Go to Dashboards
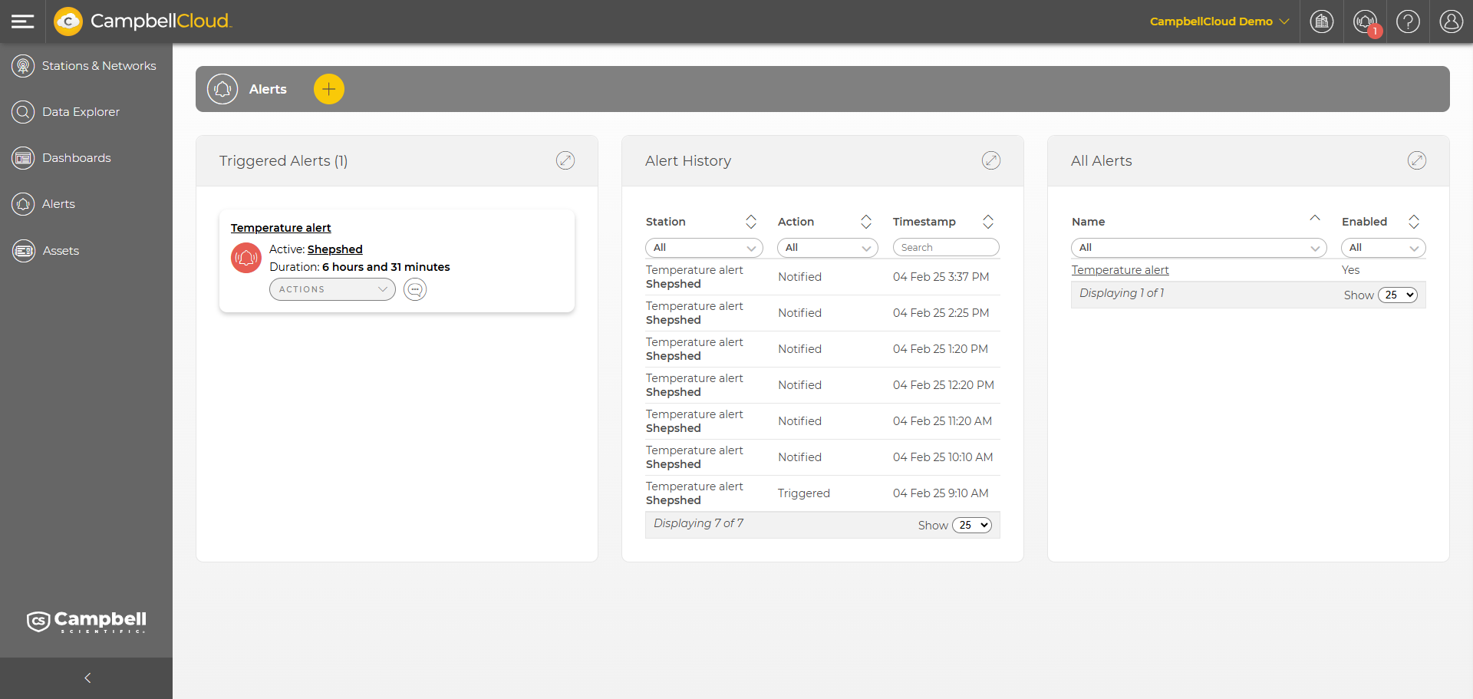Image resolution: width=1473 pixels, height=699 pixels. pyautogui.click(x=77, y=158)
